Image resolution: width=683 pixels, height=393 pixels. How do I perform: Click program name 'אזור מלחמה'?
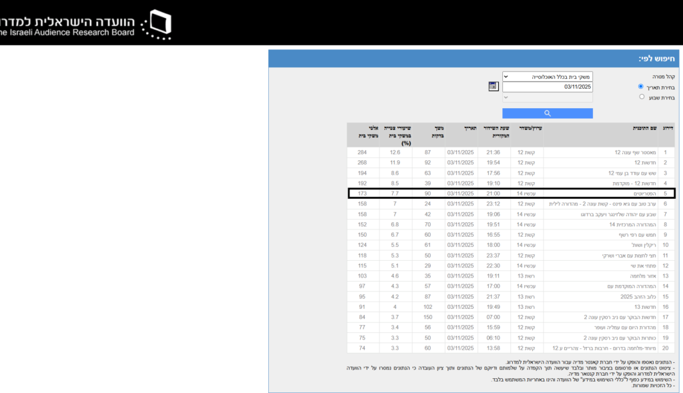click(x=643, y=276)
